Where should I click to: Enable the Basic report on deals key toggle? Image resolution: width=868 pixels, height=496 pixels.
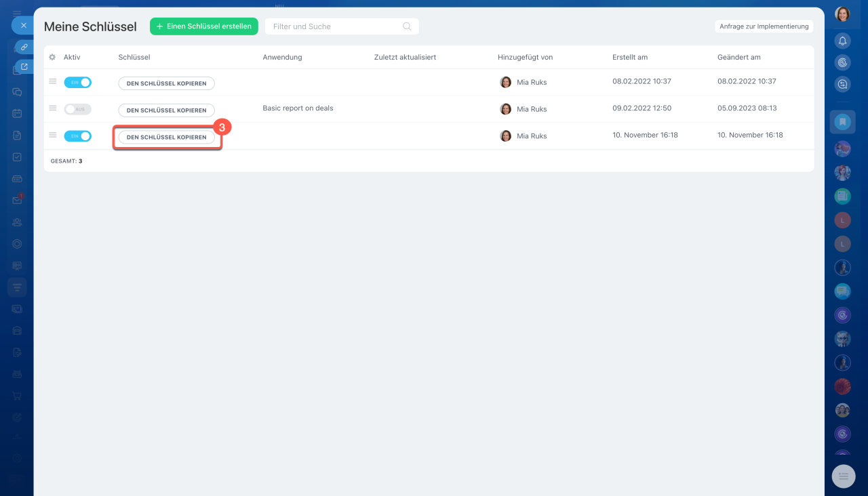coord(78,109)
